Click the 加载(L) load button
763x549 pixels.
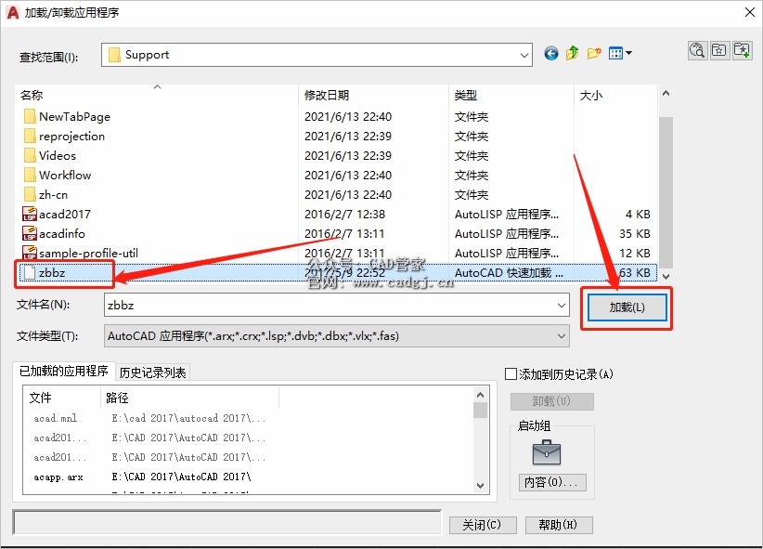(627, 307)
